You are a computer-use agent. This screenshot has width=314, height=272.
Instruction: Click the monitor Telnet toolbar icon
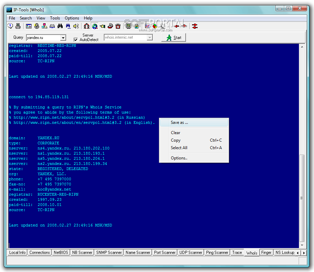coord(128,26)
